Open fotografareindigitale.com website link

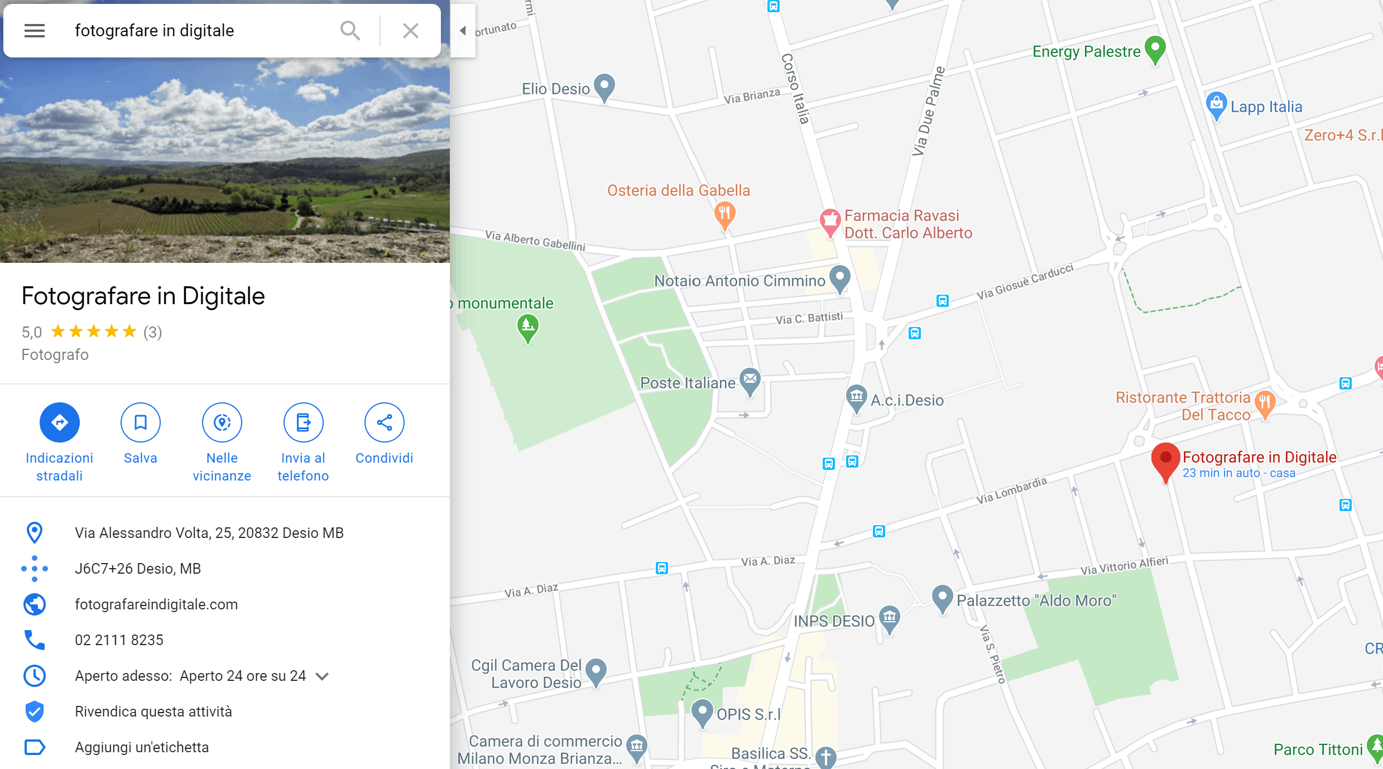point(156,604)
